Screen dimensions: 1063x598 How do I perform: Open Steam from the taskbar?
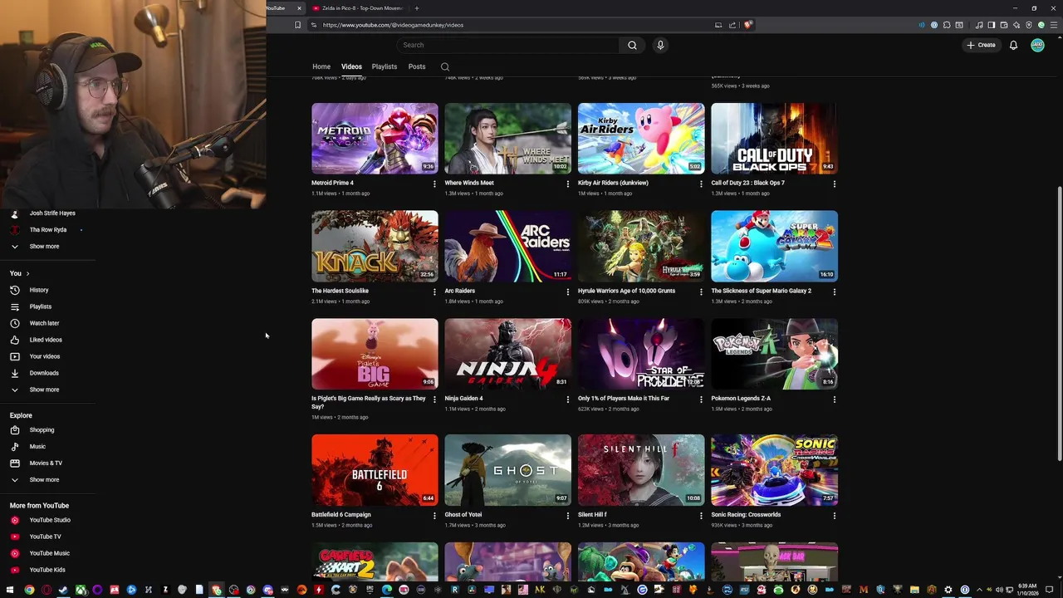[x=63, y=590]
